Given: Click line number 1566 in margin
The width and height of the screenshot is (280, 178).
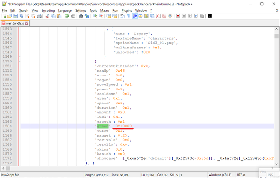Looking at the screenshot, I should click(7, 136).
